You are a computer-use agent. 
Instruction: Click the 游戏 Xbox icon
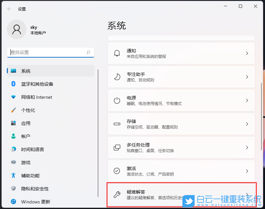pos(13,163)
